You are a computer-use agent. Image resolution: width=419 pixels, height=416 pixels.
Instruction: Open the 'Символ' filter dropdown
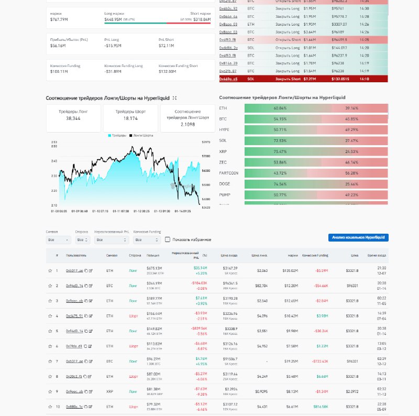[58, 240]
